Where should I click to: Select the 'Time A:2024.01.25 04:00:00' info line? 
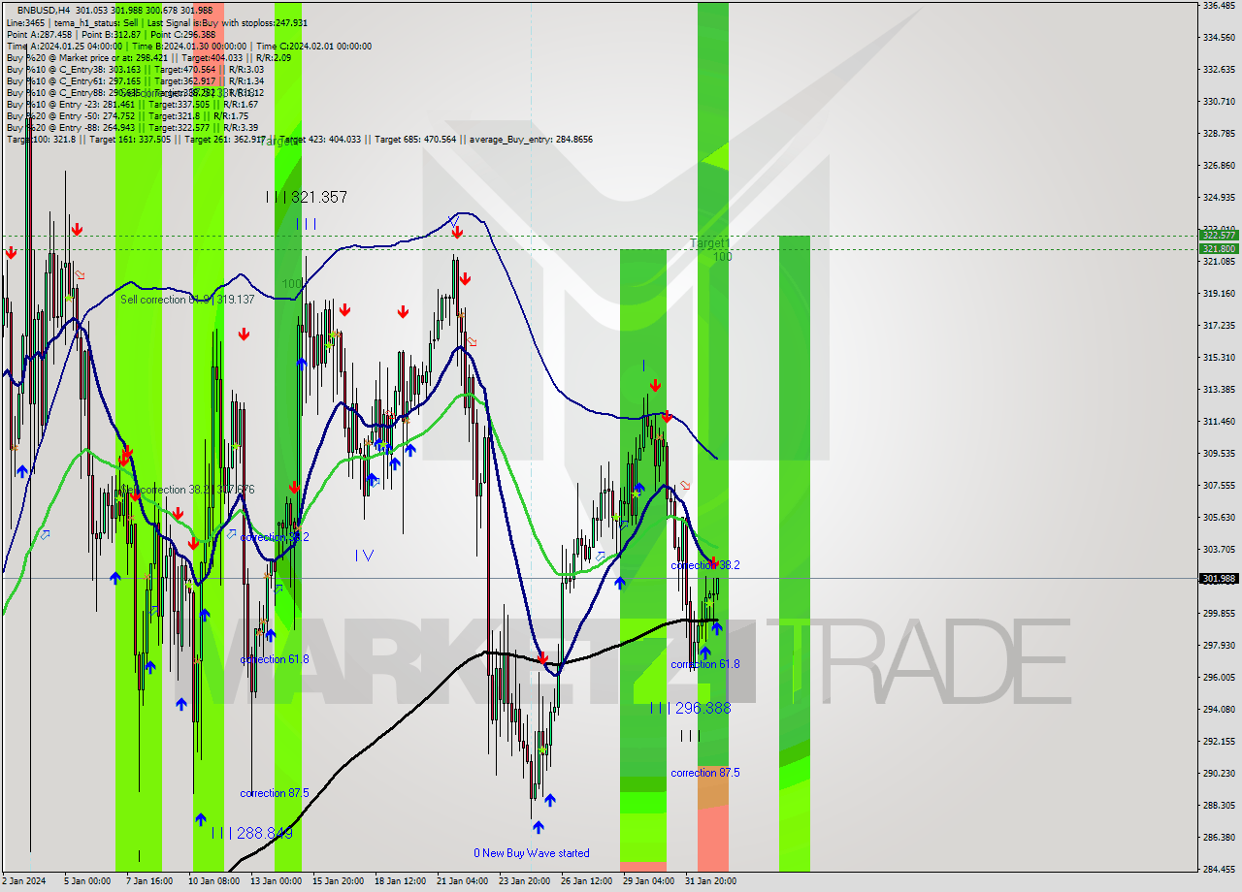point(189,46)
